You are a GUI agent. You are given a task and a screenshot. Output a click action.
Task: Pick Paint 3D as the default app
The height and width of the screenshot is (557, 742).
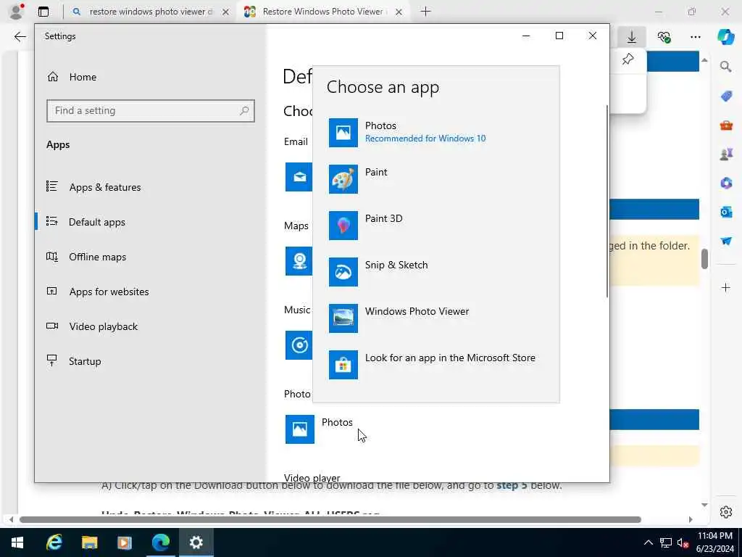tap(435, 226)
